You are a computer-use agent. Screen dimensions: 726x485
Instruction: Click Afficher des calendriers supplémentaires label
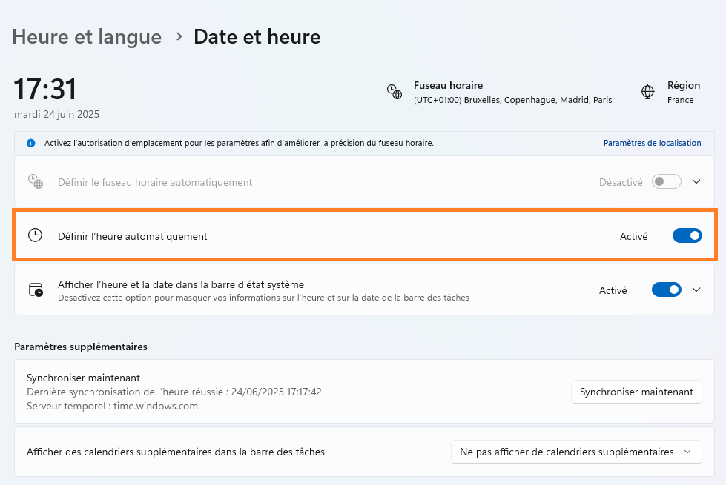coord(176,452)
